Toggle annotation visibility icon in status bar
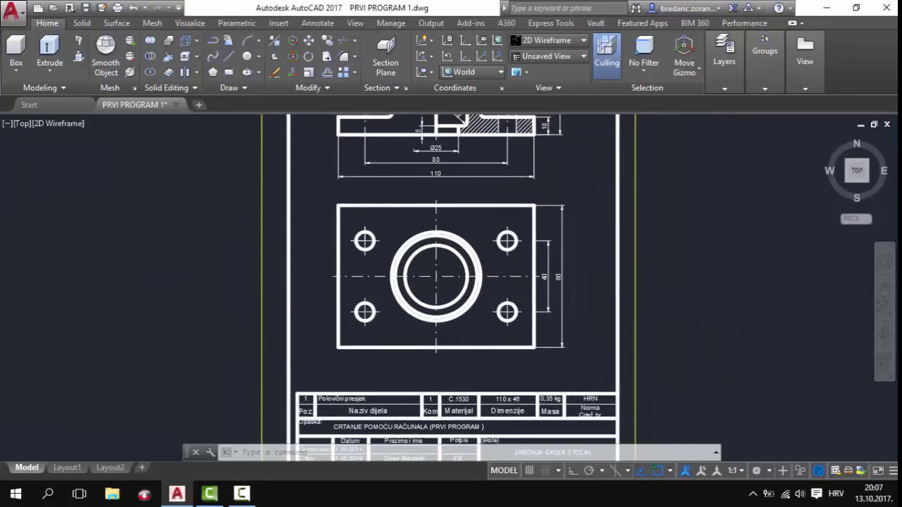 685,470
